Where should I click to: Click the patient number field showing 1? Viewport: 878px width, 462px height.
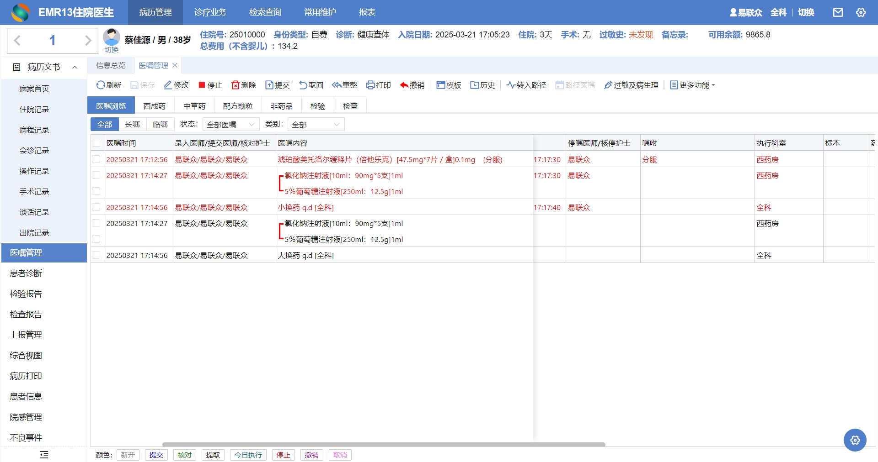point(53,41)
